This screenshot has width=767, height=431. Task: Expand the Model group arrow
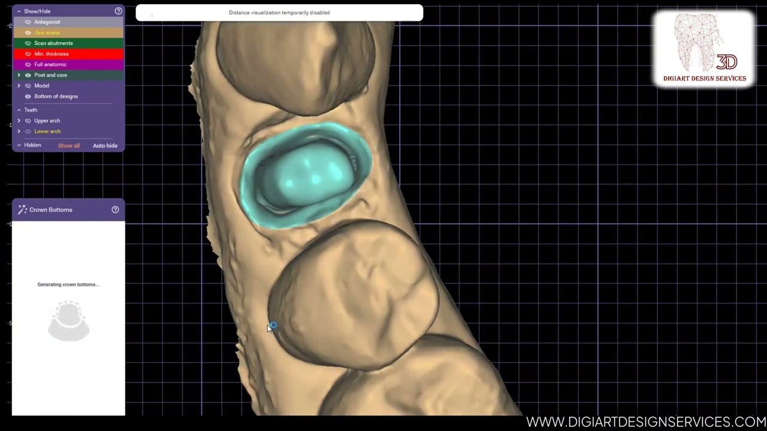[x=19, y=86]
